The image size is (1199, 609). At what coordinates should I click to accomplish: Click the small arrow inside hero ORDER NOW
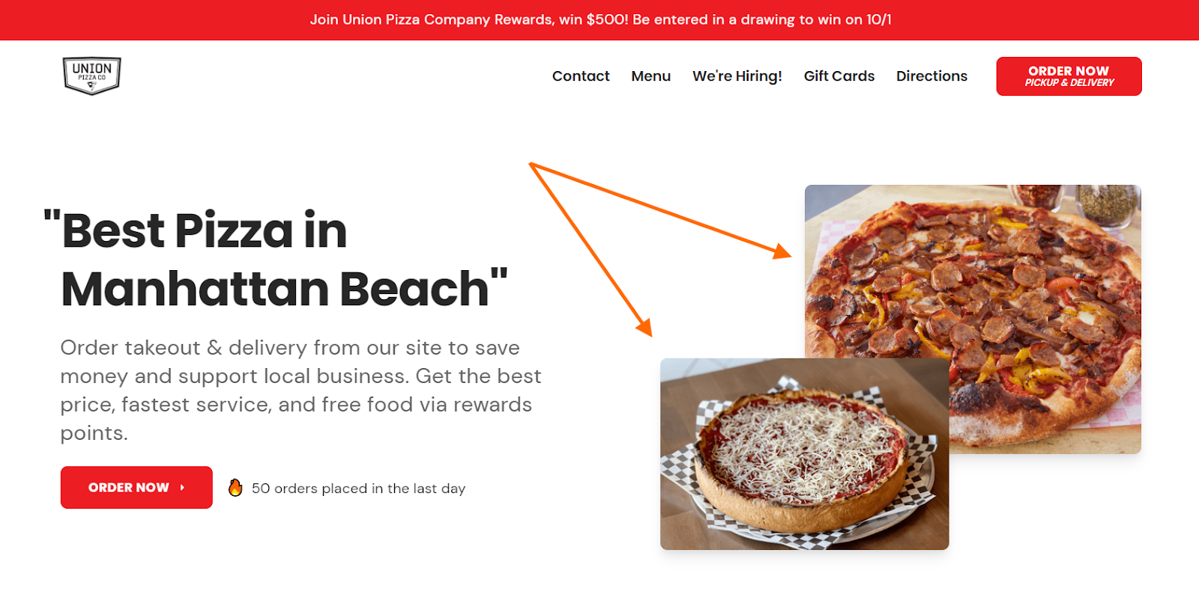(x=182, y=488)
